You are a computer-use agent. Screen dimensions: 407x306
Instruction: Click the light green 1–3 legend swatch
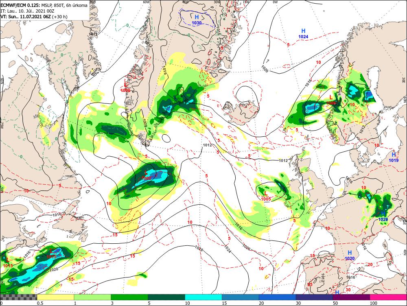click(92, 297)
